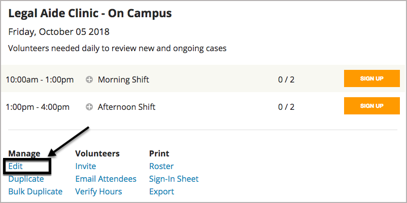Print the Sign-In Sheet
This screenshot has height=203, width=407.
pyautogui.click(x=174, y=179)
